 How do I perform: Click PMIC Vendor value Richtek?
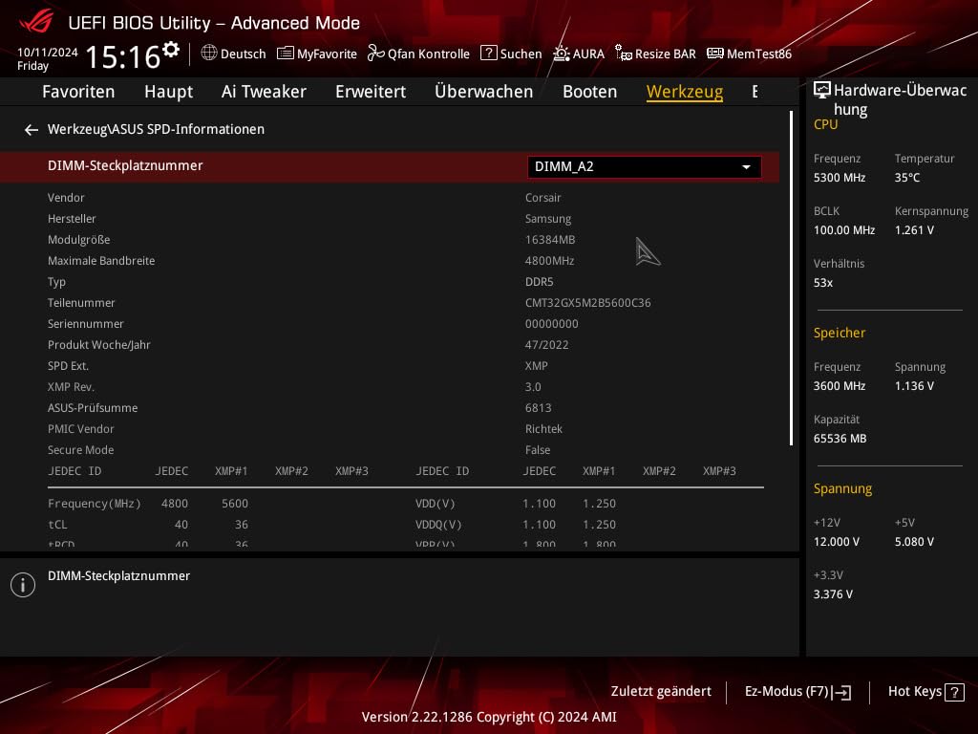click(x=543, y=429)
